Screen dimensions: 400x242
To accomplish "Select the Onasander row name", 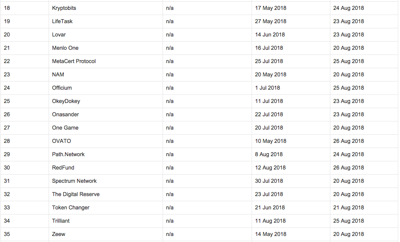I will tap(65, 115).
